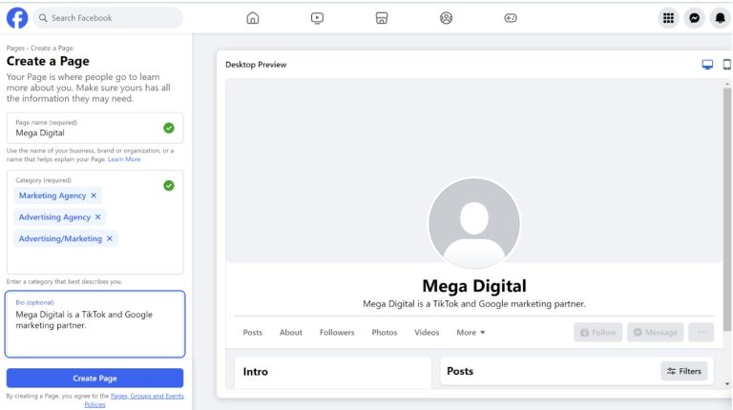Viewport: 733px width, 410px height.
Task: Click the Create Page button
Action: pyautogui.click(x=94, y=379)
